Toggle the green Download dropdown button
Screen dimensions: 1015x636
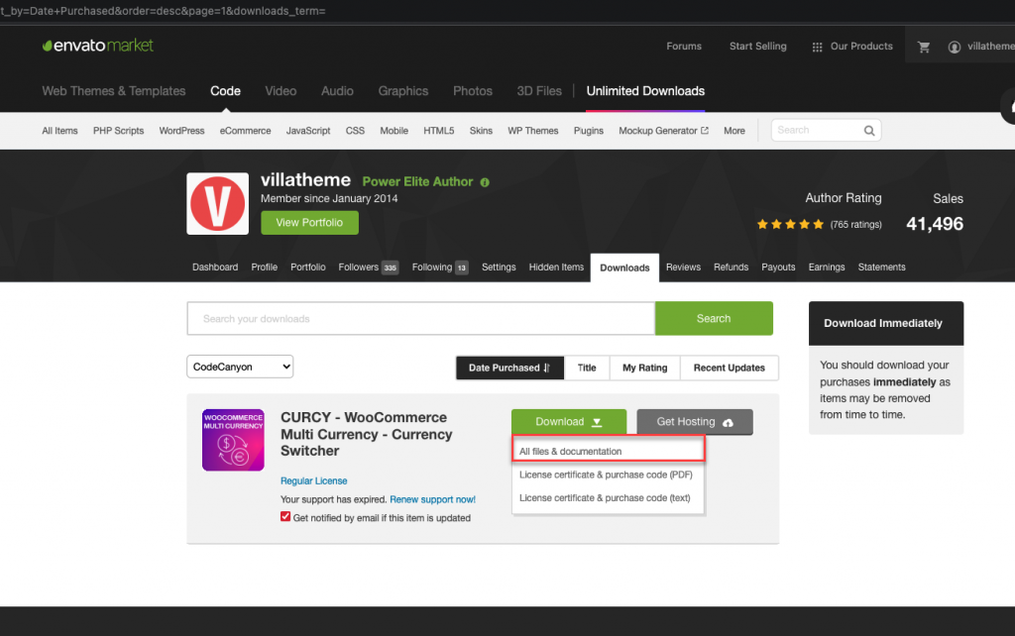pyautogui.click(x=569, y=422)
